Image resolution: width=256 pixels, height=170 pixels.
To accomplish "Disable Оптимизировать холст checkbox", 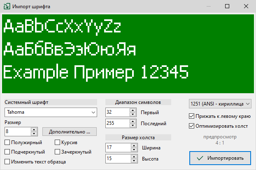I will coord(191,126).
